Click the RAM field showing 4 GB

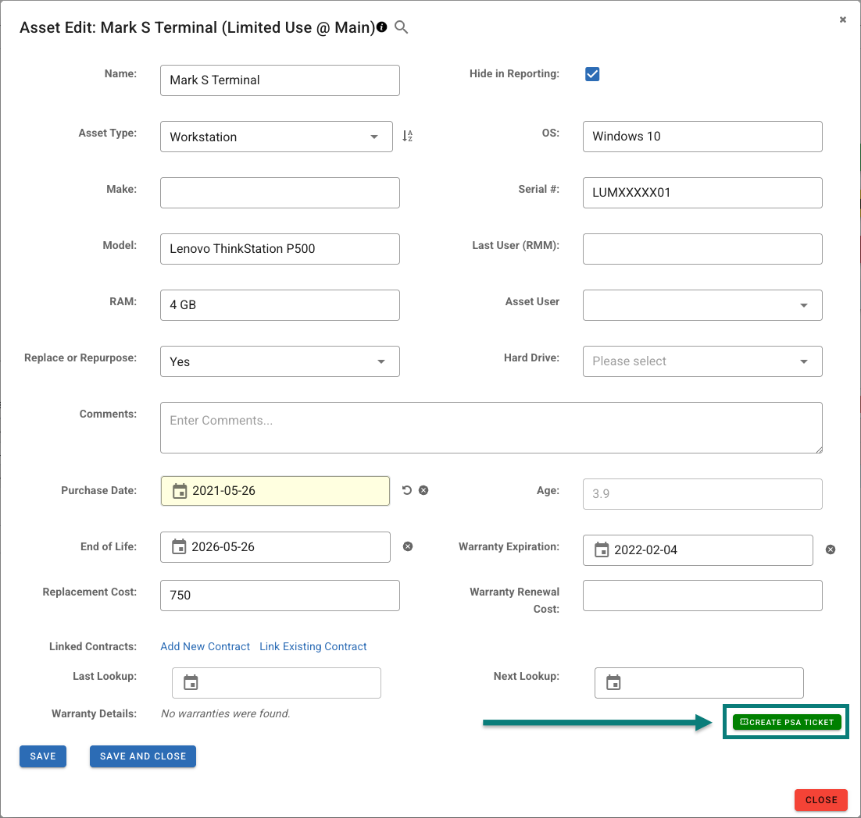coord(280,305)
